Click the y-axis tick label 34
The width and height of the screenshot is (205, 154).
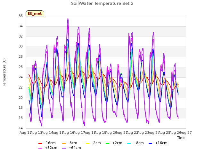(x=20, y=26)
